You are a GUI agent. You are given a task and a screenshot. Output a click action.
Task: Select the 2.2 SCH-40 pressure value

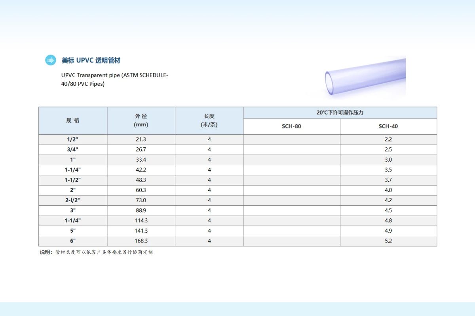[388, 139]
